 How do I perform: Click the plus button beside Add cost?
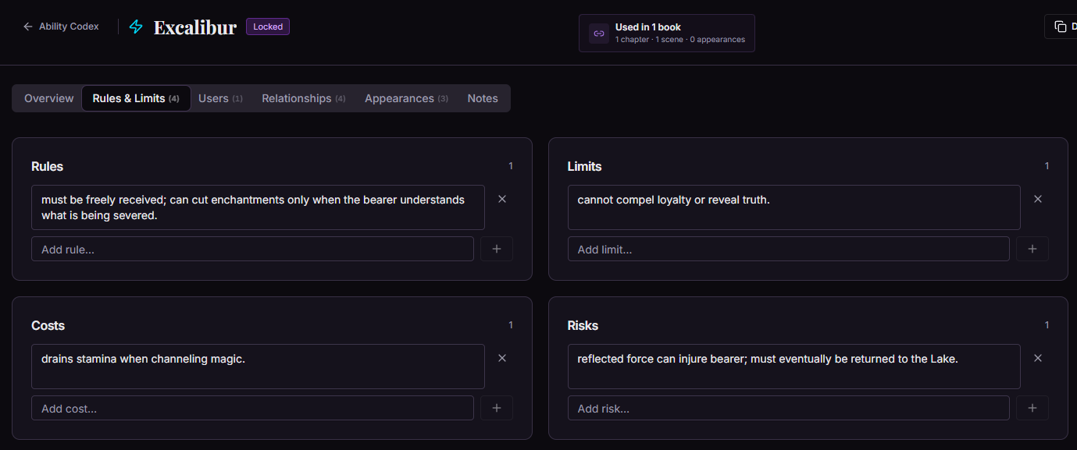[x=497, y=408]
